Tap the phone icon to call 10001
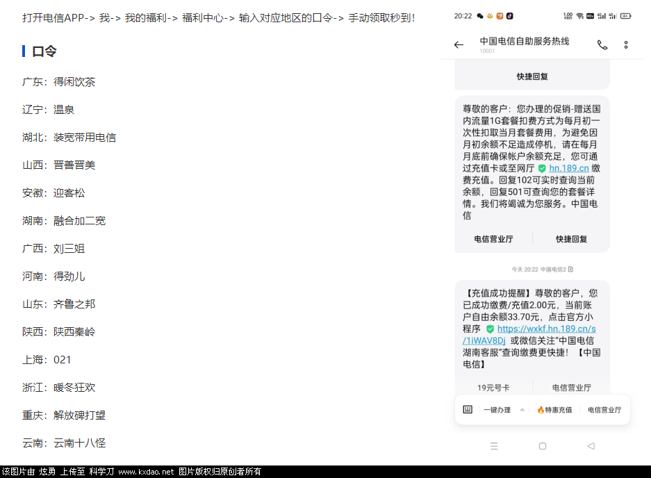Viewport: 651px width, 478px height. tap(602, 45)
